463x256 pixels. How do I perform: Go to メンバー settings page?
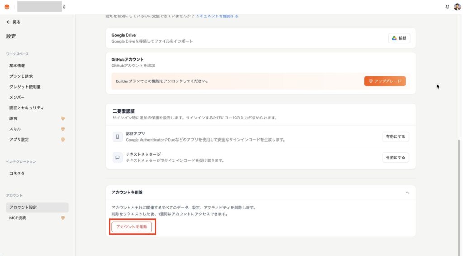click(x=17, y=97)
